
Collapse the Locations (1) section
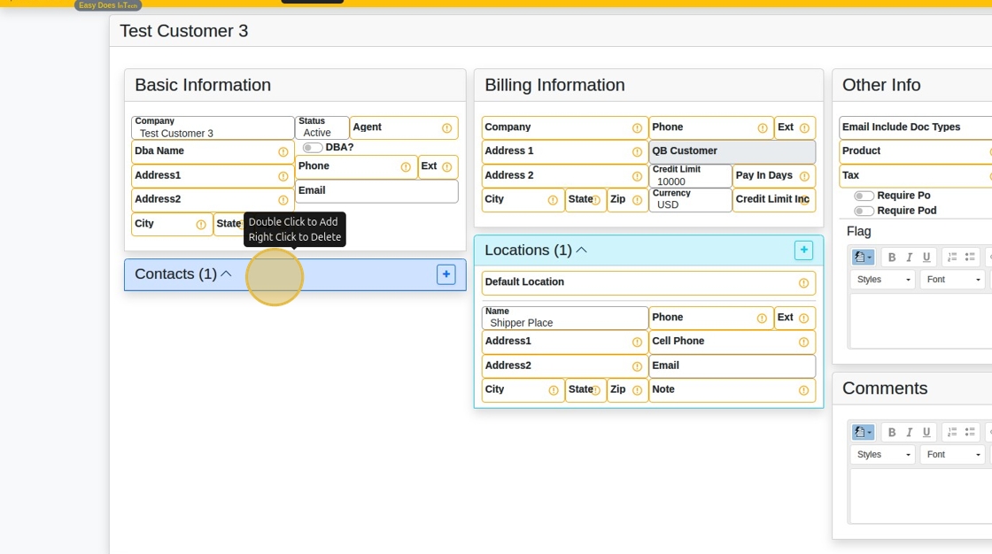click(582, 250)
